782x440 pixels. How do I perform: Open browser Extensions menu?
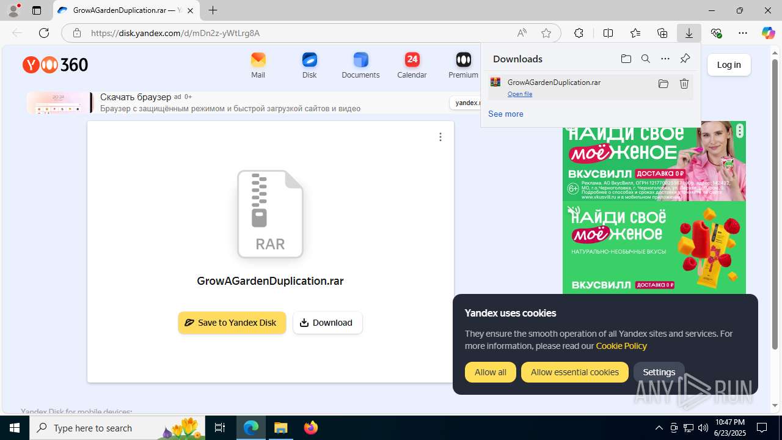579,33
